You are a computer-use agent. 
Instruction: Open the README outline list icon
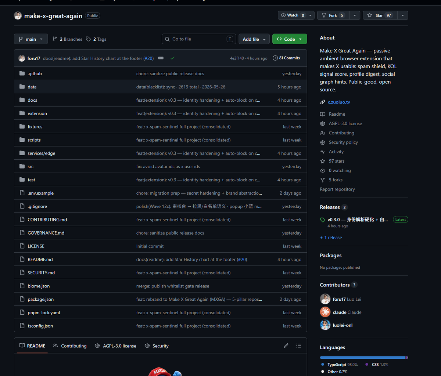click(298, 346)
